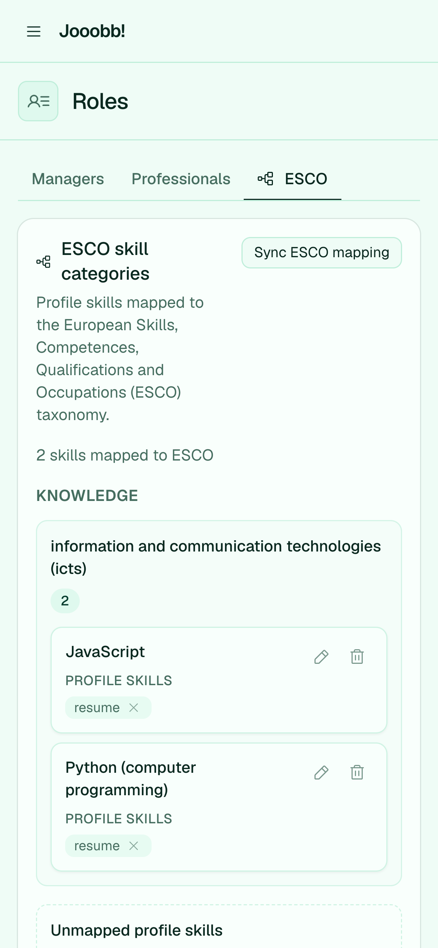Delete the Python skill mapping
Viewport: 438px width, 948px height.
click(x=357, y=773)
